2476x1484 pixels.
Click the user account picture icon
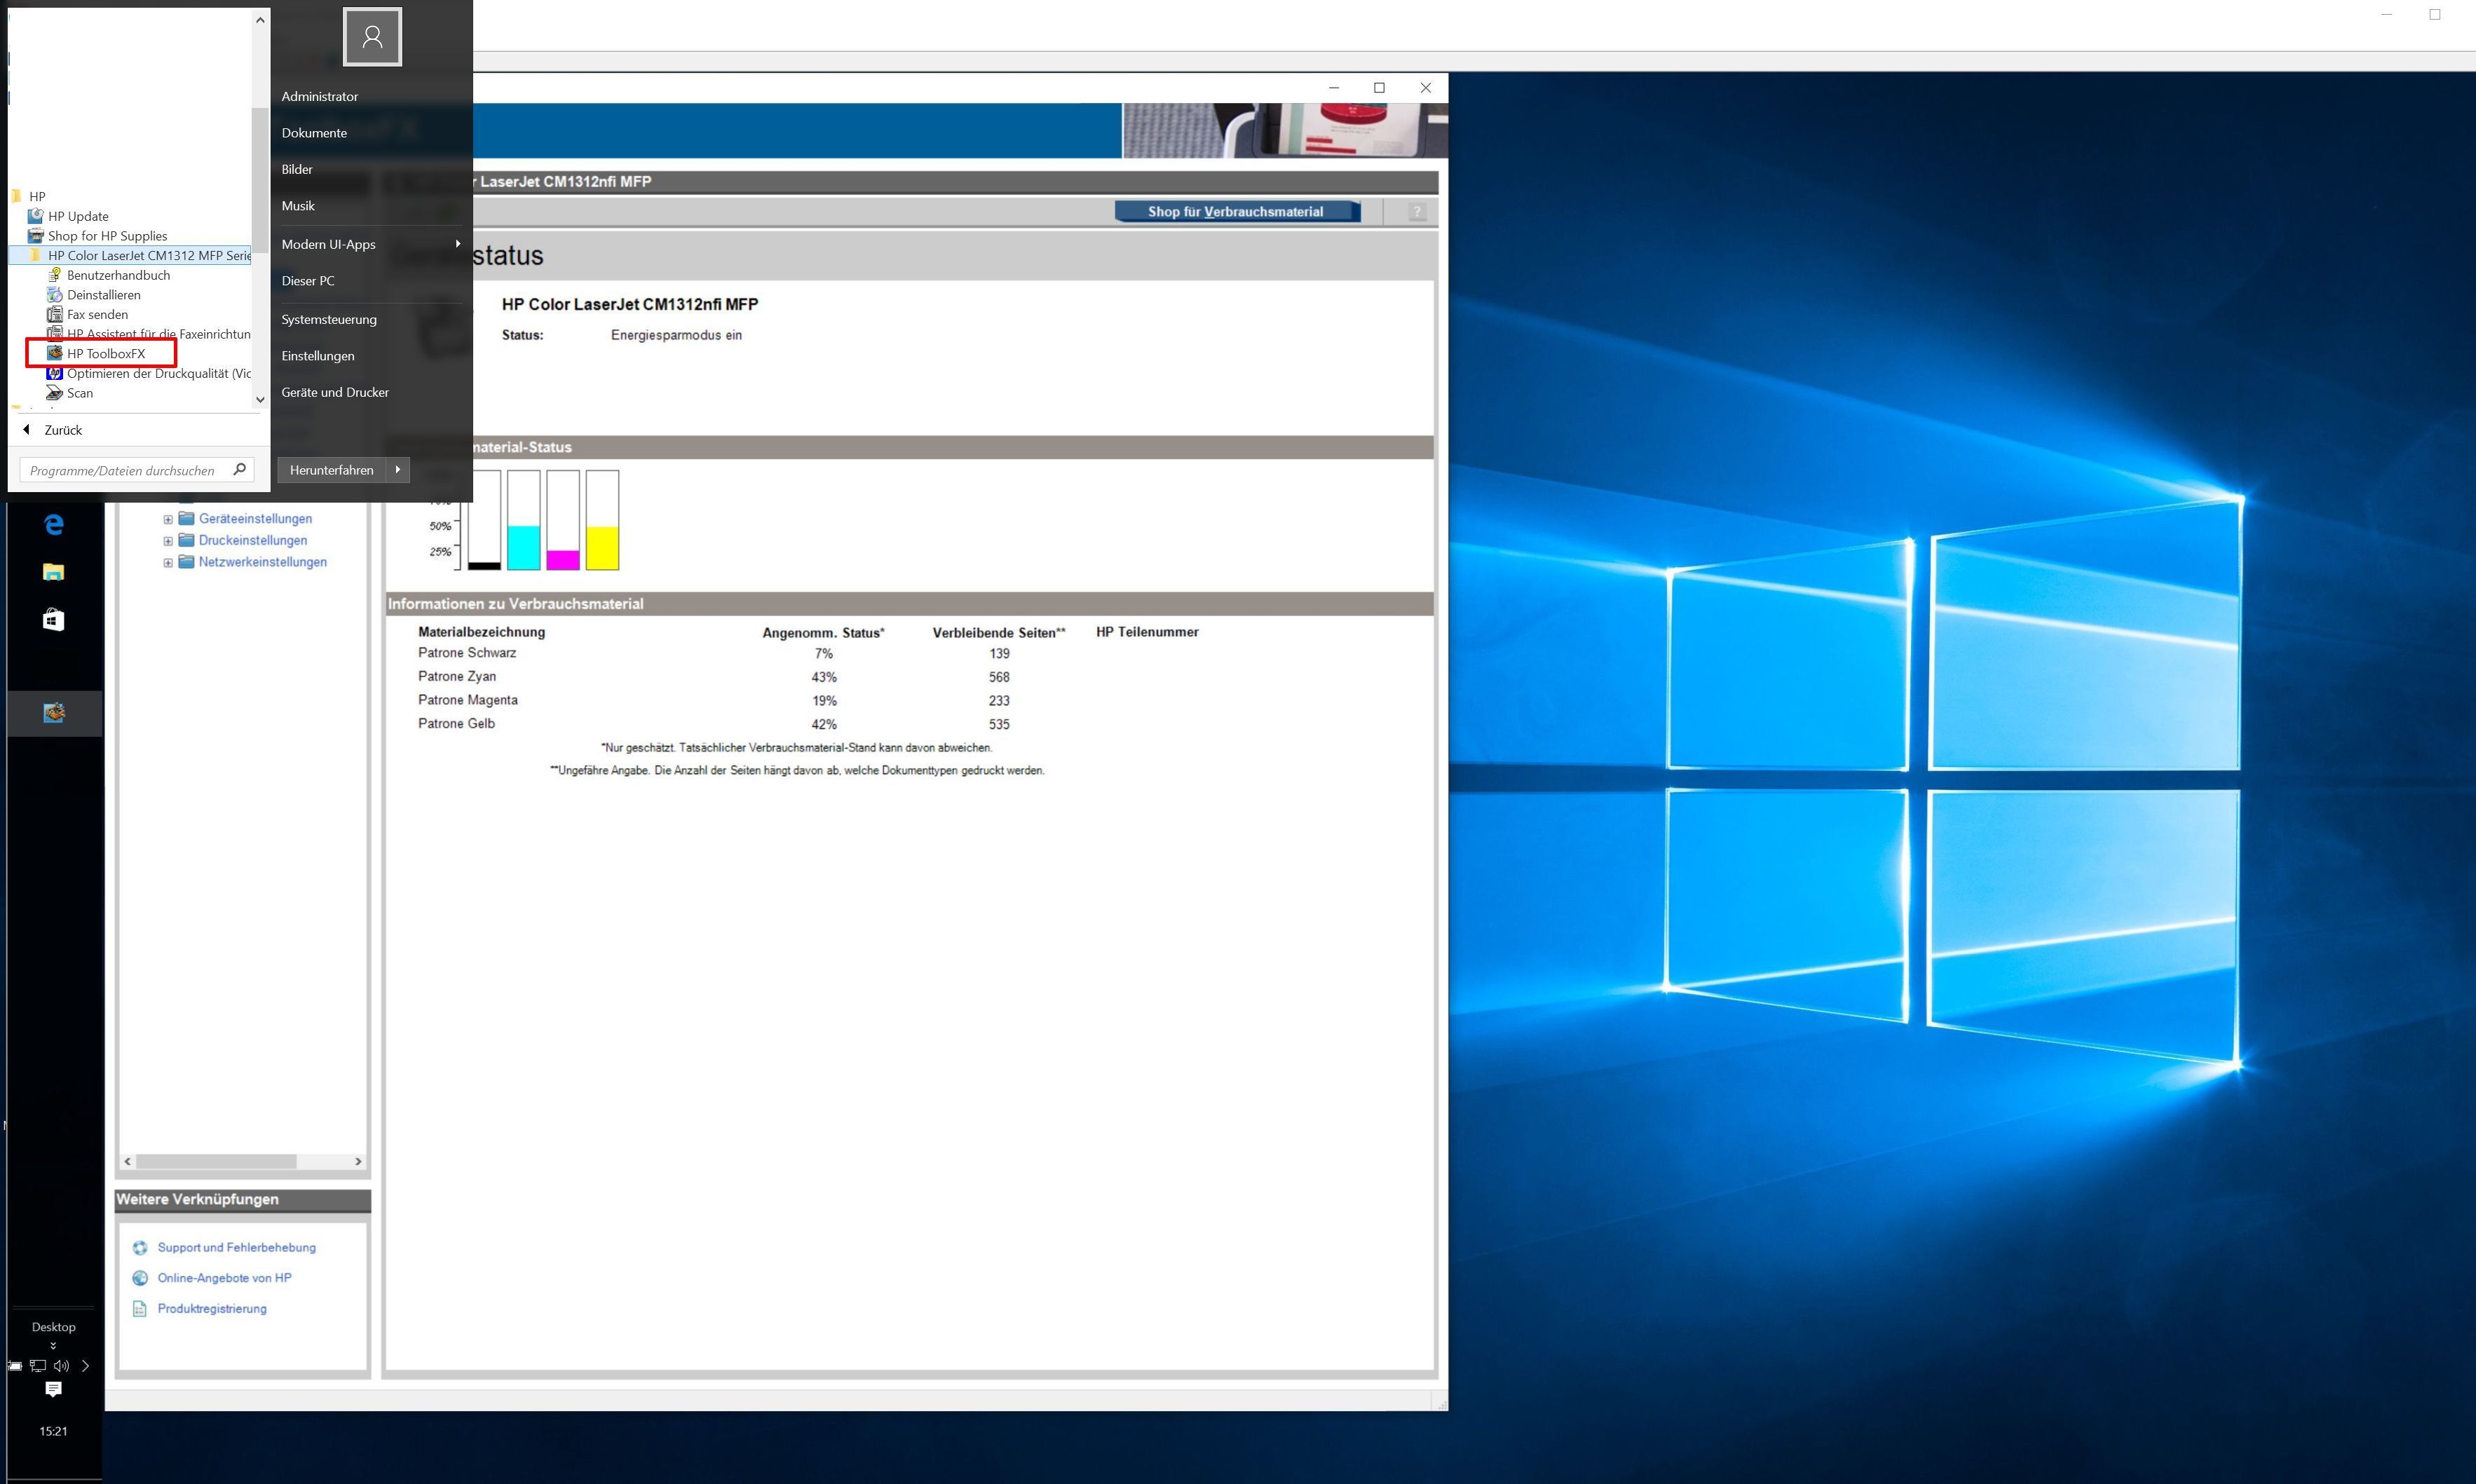click(372, 37)
